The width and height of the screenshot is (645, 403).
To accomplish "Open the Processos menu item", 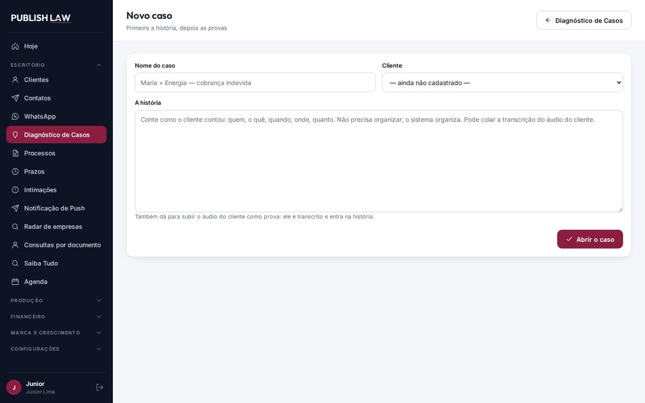I will [56, 153].
